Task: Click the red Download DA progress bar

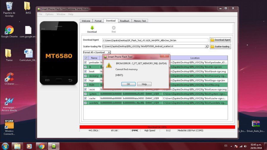Action: 157,127
